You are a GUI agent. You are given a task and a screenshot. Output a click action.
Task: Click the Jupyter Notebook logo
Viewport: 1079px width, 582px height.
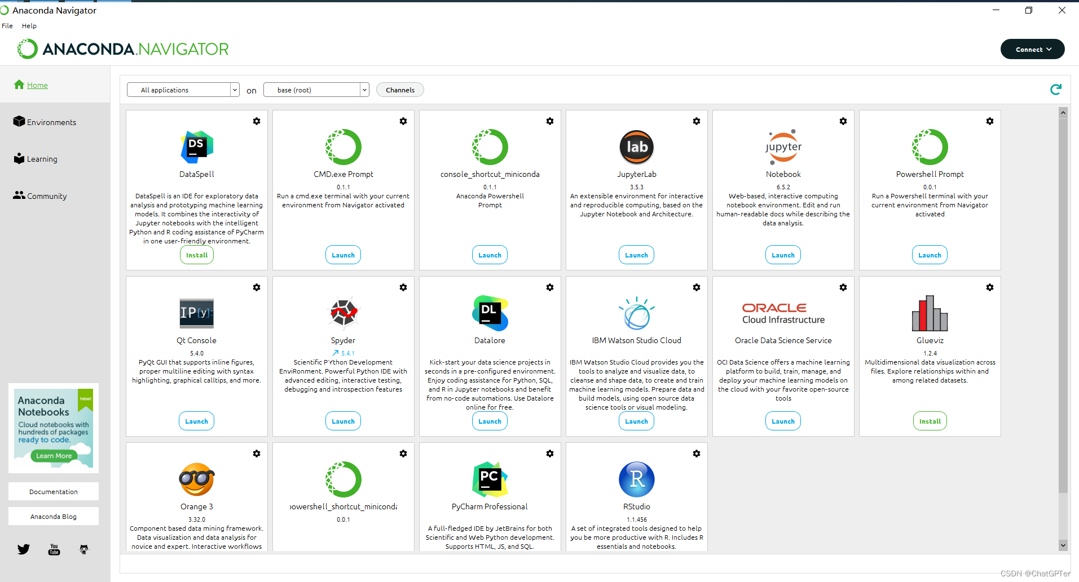[783, 146]
